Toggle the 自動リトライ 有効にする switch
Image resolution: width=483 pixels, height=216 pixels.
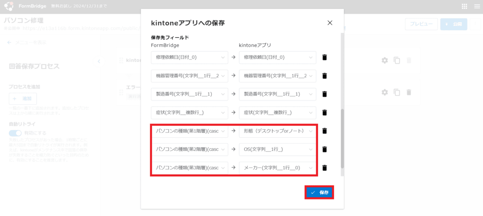[16, 133]
